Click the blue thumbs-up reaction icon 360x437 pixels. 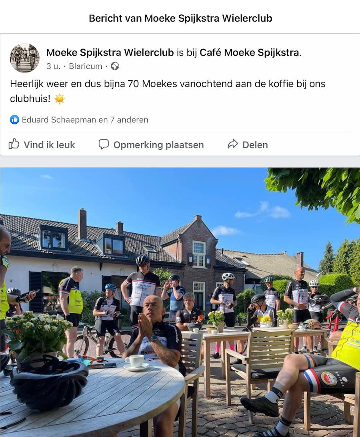14,120
